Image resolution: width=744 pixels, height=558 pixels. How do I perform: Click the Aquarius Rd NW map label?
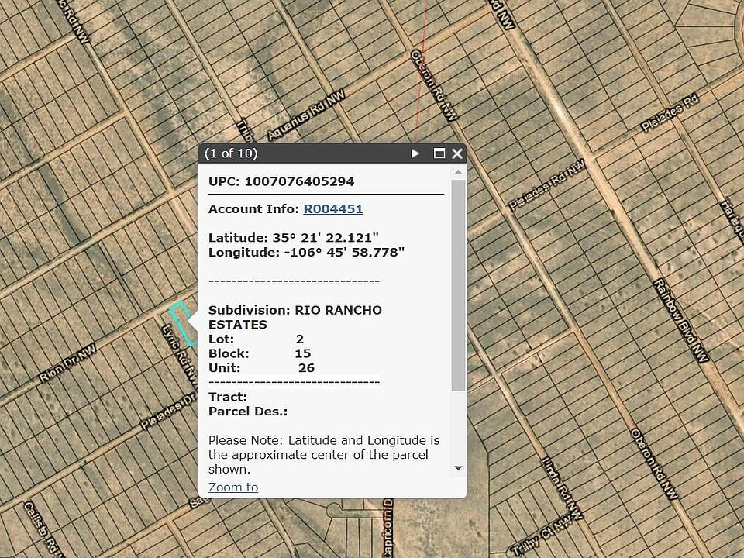click(x=306, y=116)
